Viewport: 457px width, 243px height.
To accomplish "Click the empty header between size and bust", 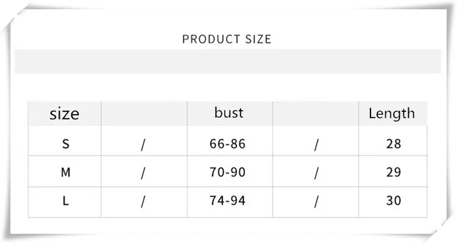I will click(144, 114).
